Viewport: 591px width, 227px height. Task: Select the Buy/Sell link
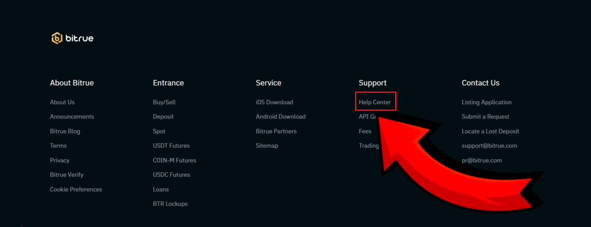(164, 102)
